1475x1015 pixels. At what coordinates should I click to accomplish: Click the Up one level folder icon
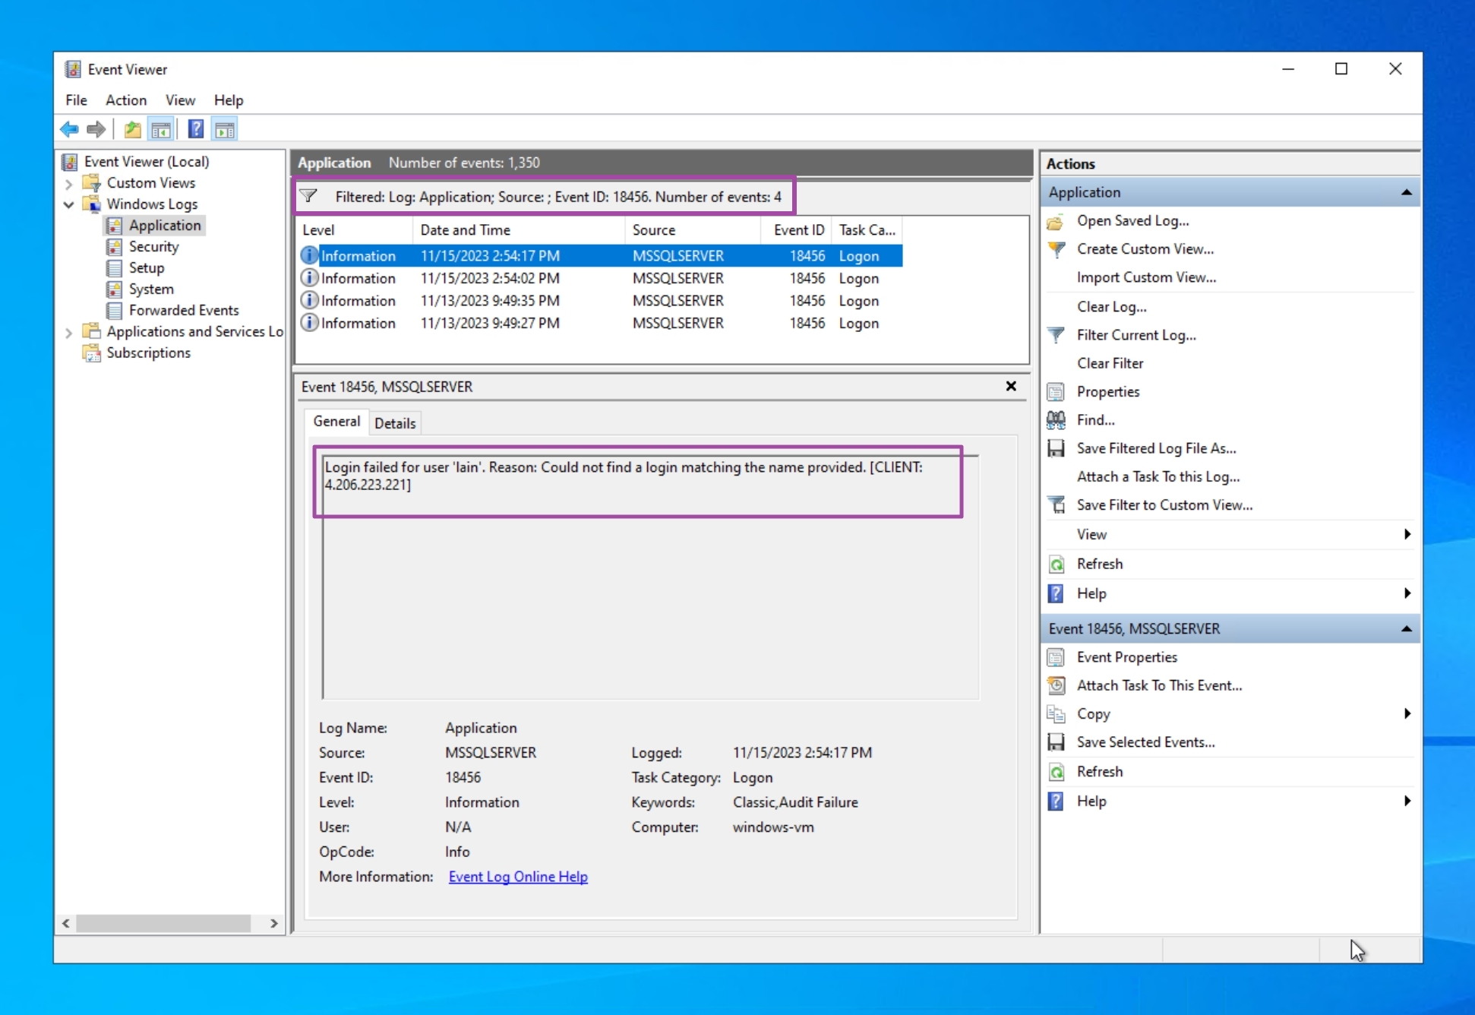[x=133, y=129]
